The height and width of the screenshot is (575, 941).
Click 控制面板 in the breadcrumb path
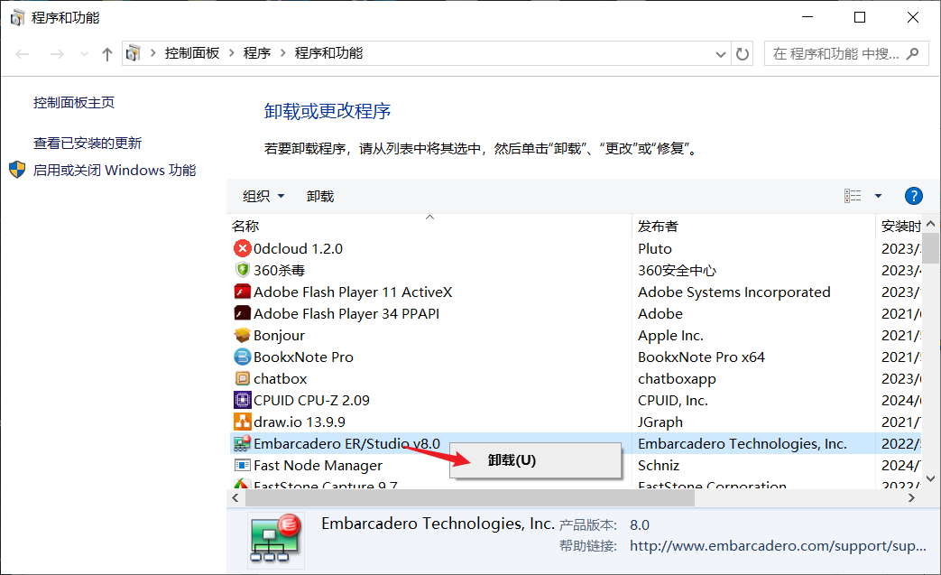pyautogui.click(x=192, y=53)
